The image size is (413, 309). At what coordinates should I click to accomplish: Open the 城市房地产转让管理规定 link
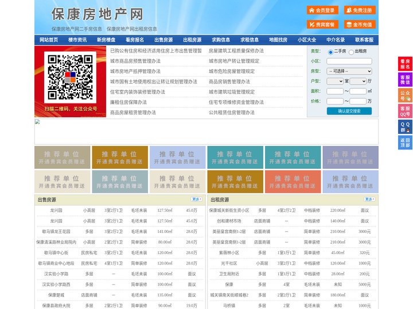pos(234,61)
